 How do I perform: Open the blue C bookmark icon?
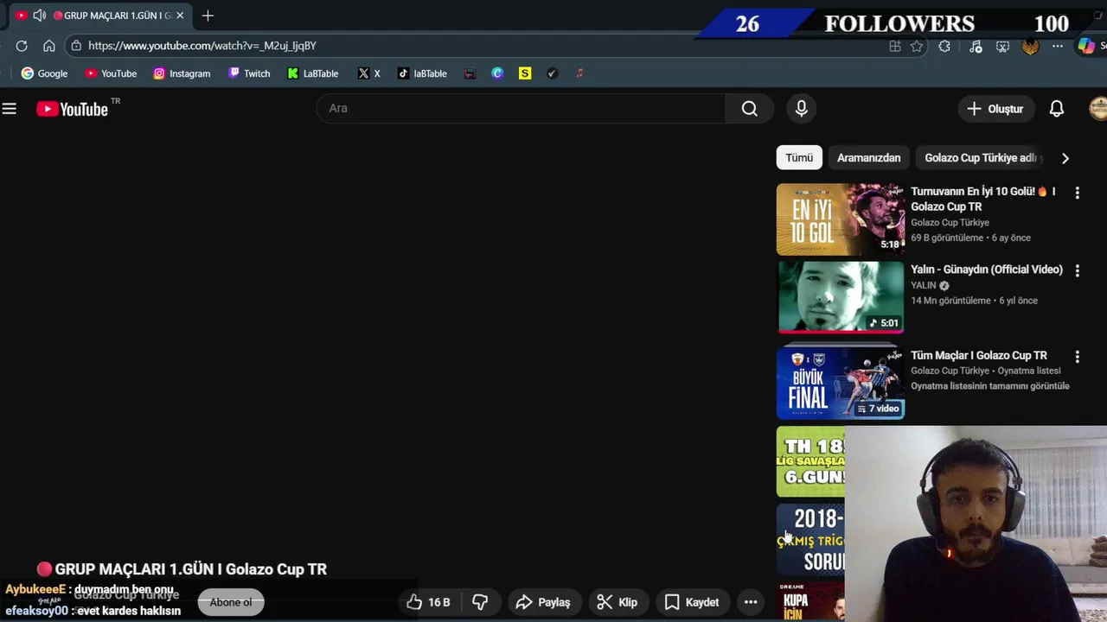497,73
